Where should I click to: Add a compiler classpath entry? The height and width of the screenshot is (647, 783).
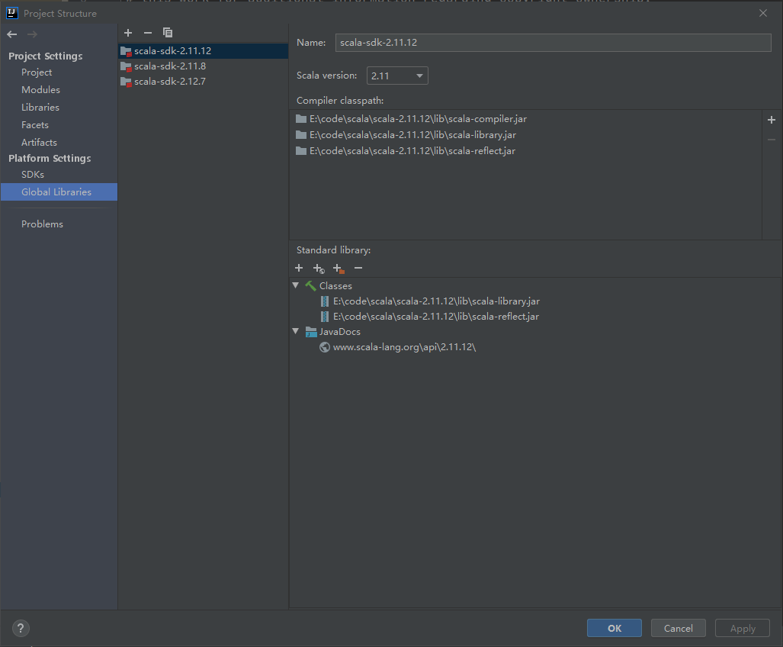coord(772,120)
